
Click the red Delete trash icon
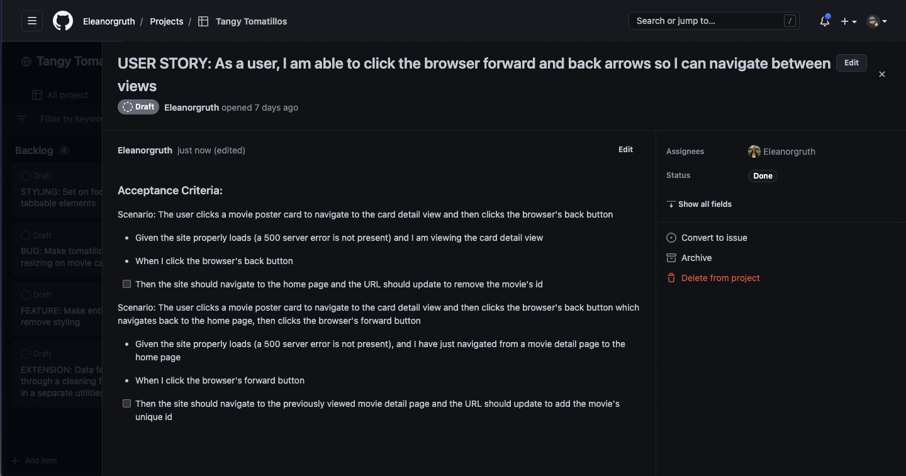click(x=671, y=278)
